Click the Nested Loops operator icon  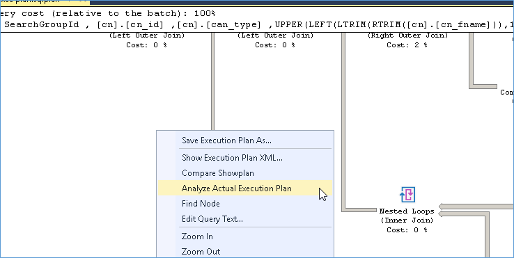tap(407, 195)
